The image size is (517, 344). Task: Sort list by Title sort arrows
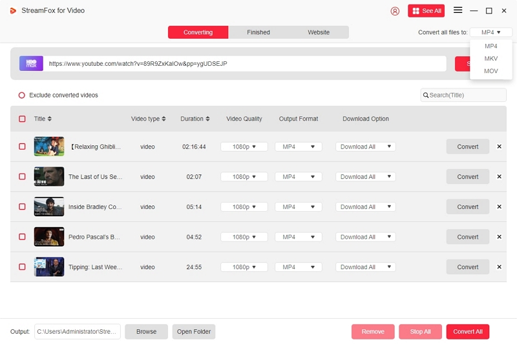[50, 119]
